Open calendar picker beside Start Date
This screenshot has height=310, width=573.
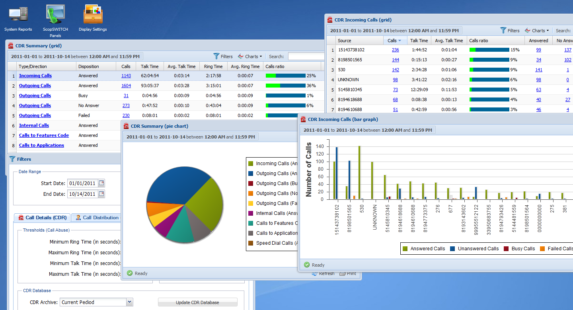(x=101, y=183)
